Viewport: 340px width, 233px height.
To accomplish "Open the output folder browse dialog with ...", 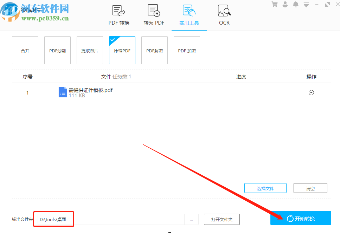I will pos(191,219).
